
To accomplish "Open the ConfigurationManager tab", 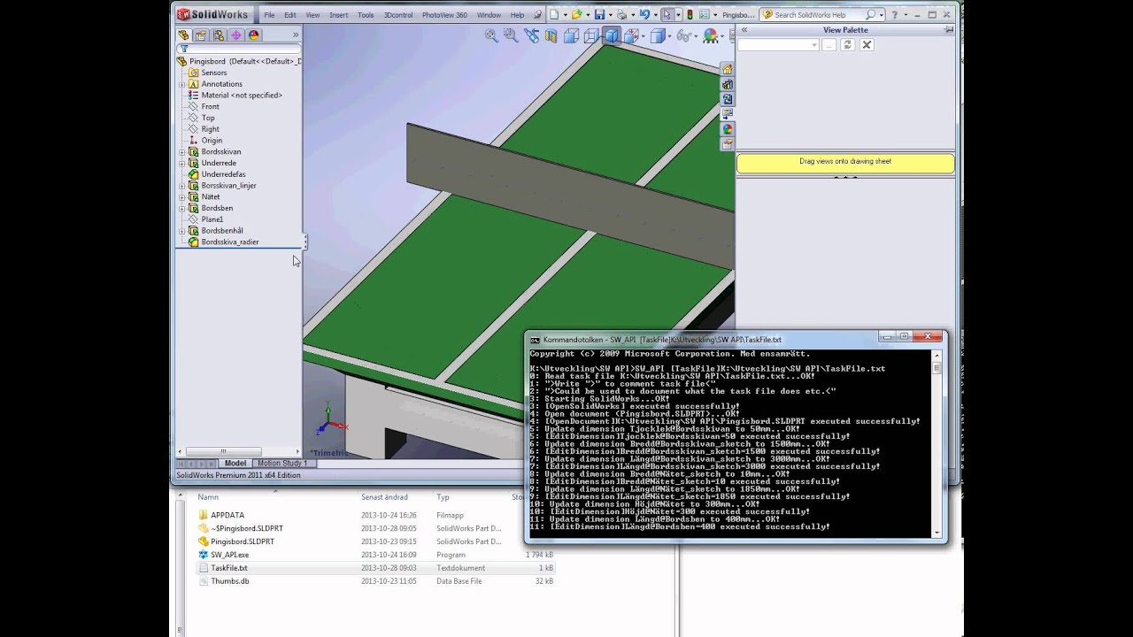I will coord(219,35).
